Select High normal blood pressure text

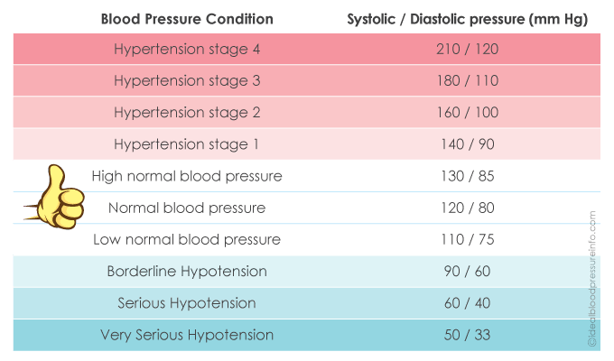click(x=187, y=175)
